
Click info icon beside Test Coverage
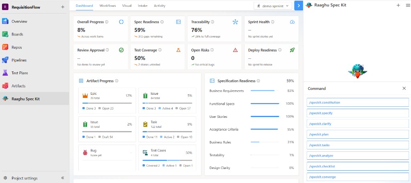[160, 50]
